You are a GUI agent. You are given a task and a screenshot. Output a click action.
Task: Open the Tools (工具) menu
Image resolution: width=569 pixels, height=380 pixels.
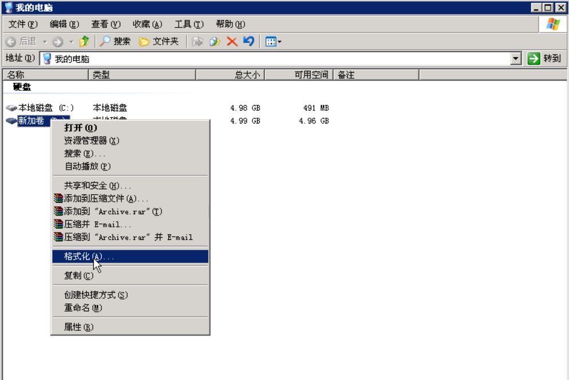pos(189,24)
